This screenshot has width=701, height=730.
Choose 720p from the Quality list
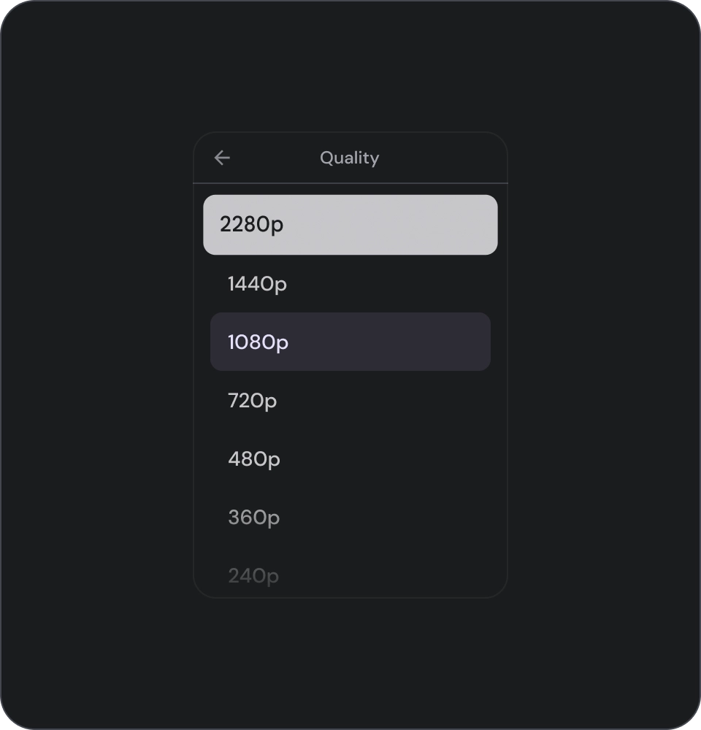click(350, 401)
